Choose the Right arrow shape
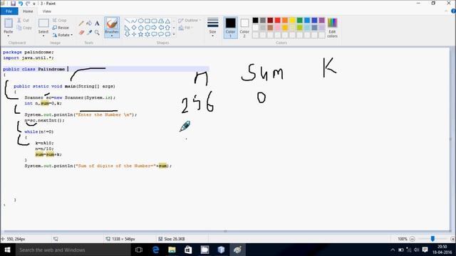The height and width of the screenshot is (256, 456). (x=154, y=28)
